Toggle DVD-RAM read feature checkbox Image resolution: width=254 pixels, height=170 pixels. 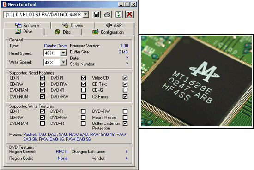(42, 90)
